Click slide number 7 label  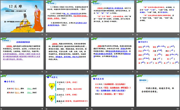coord(133,71)
